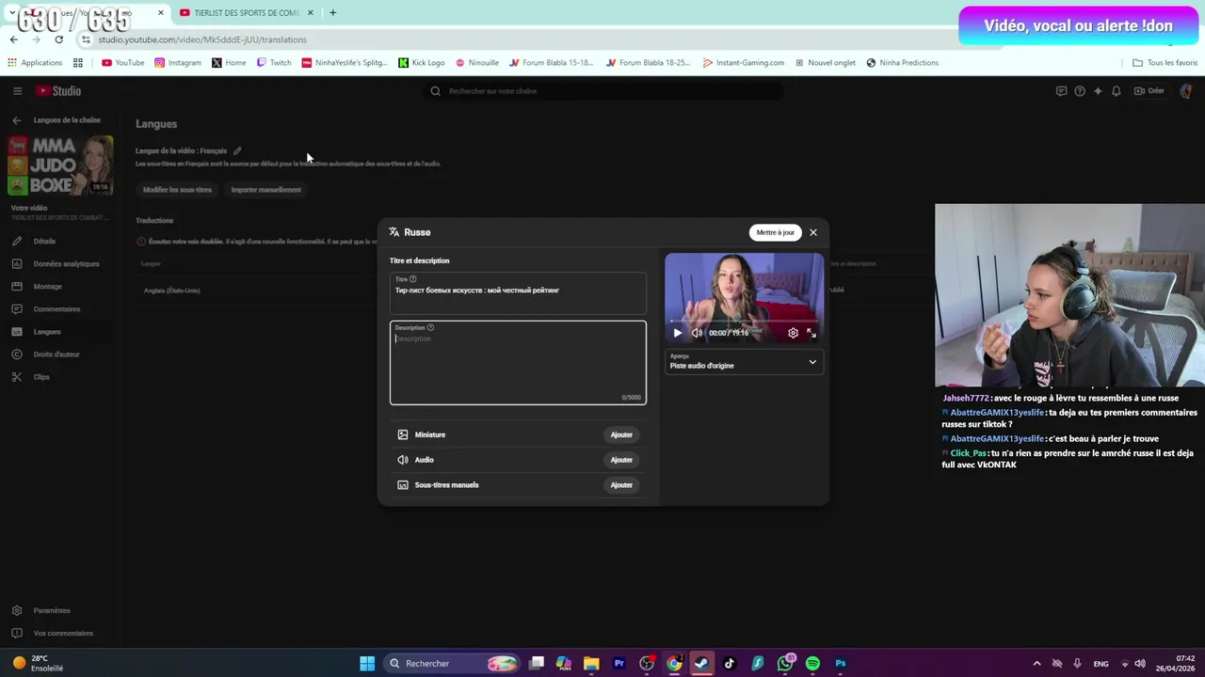Open a new browser tab
Viewport: 1205px width, 677px height.
[x=332, y=13]
